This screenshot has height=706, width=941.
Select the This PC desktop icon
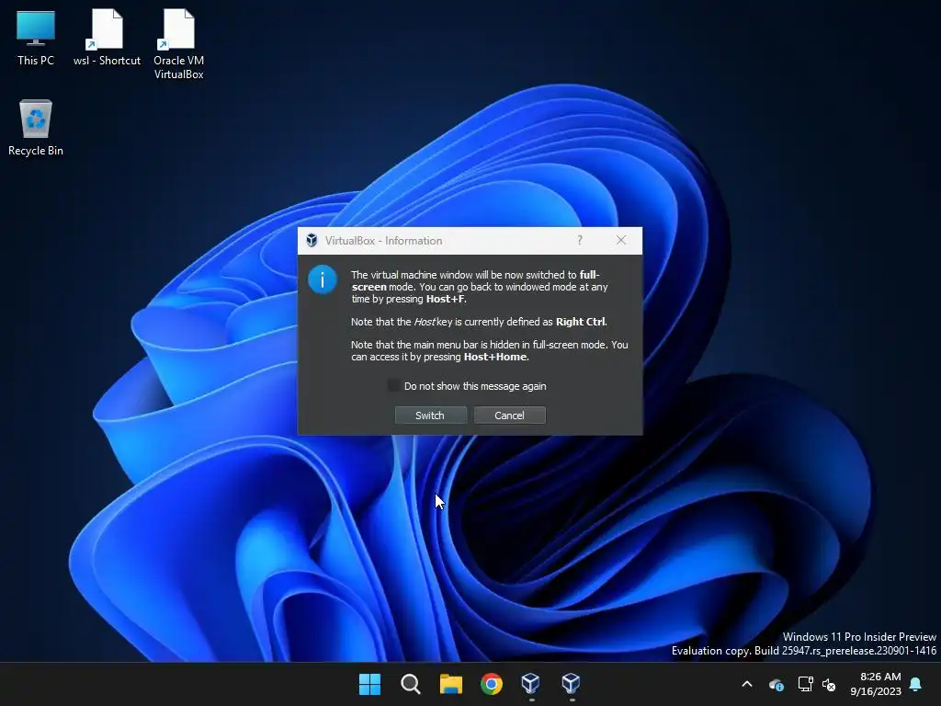click(x=36, y=38)
